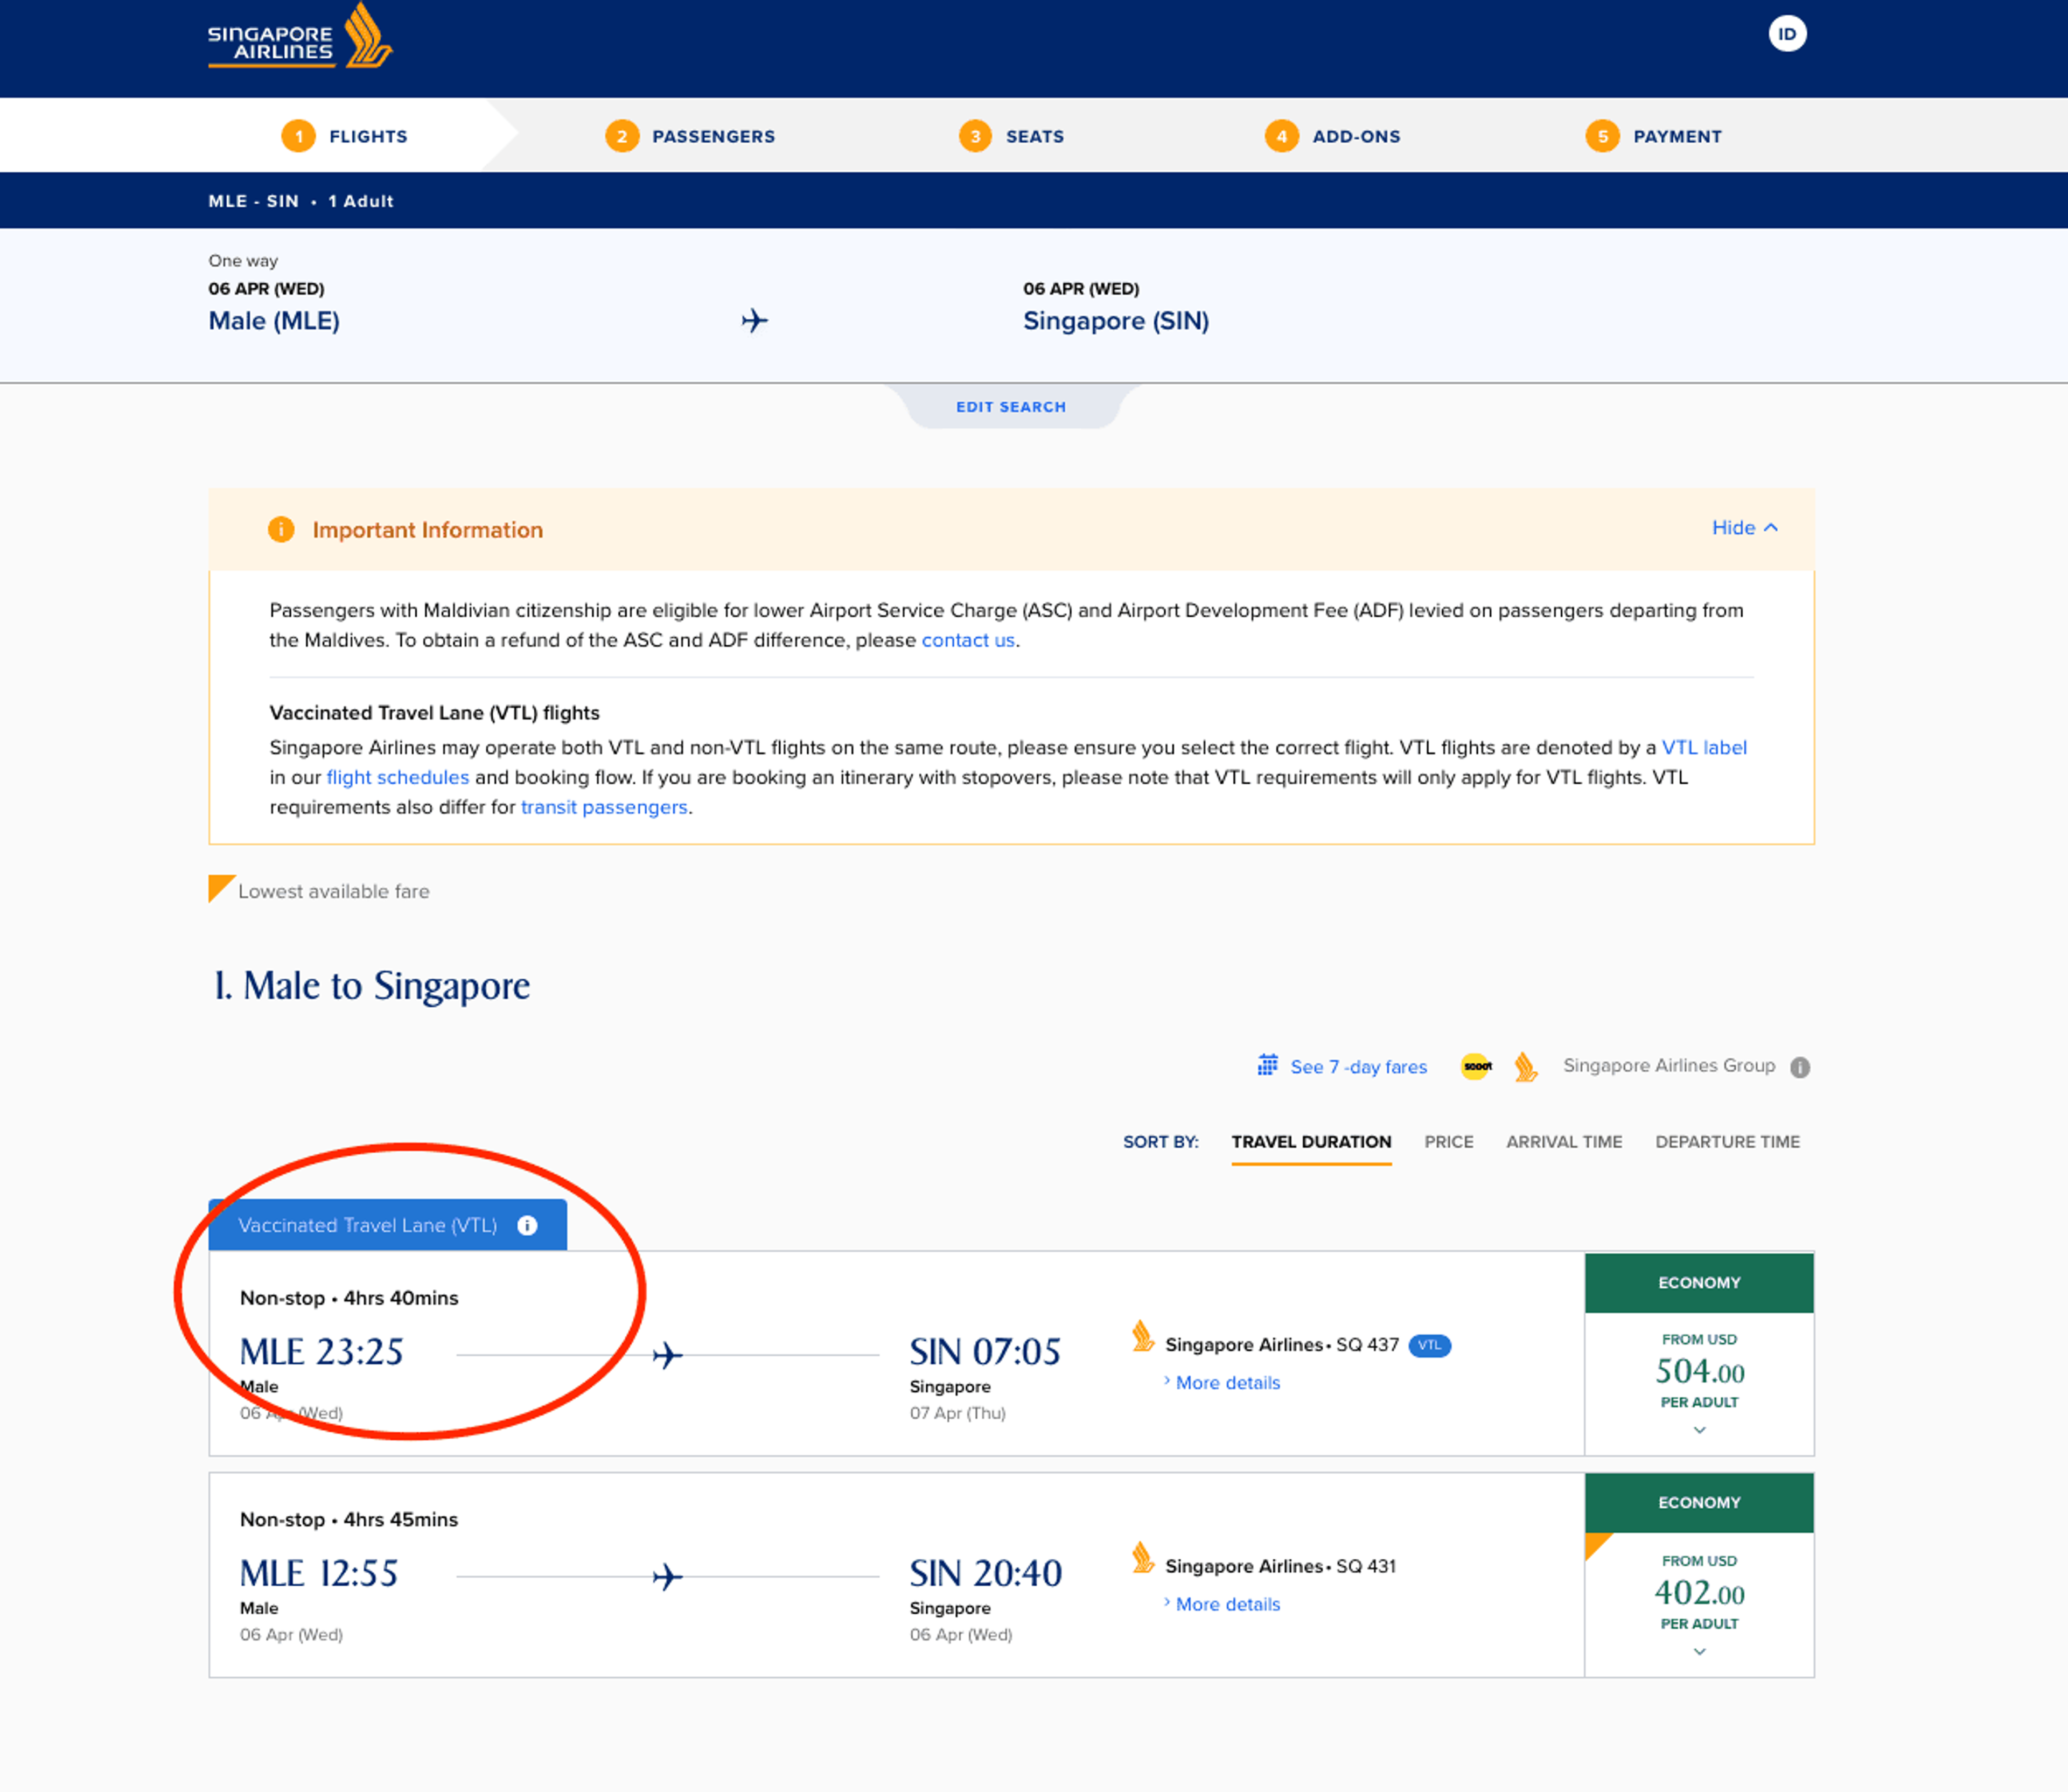Sort flights by Arrival Time
The height and width of the screenshot is (1792, 2068).
(x=1563, y=1142)
